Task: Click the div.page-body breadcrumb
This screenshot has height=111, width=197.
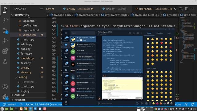Action: [x=60, y=15]
